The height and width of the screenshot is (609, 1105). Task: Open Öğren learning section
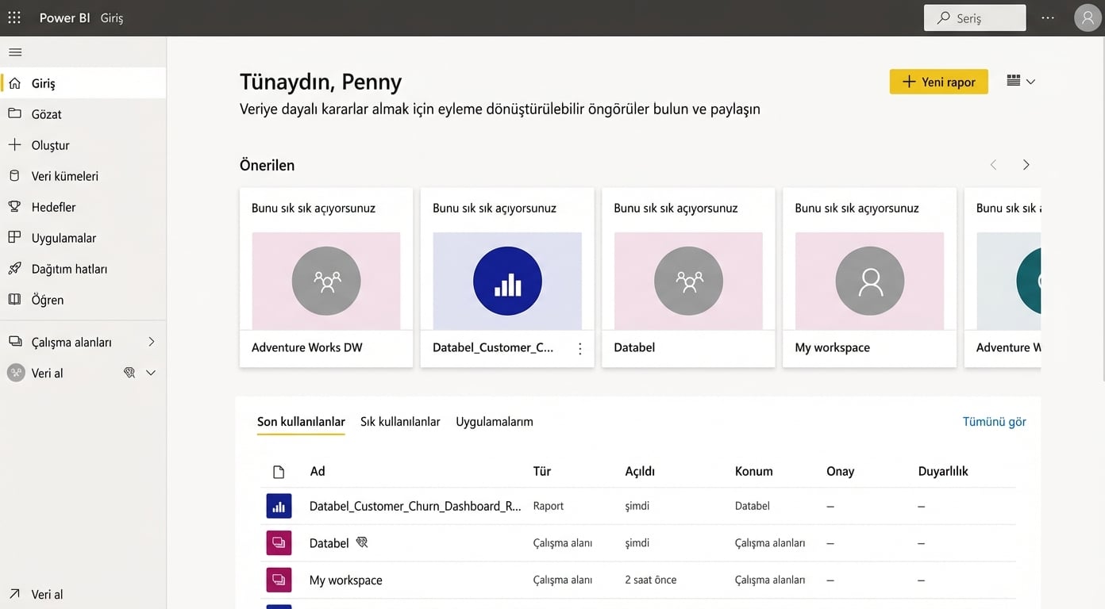47,300
